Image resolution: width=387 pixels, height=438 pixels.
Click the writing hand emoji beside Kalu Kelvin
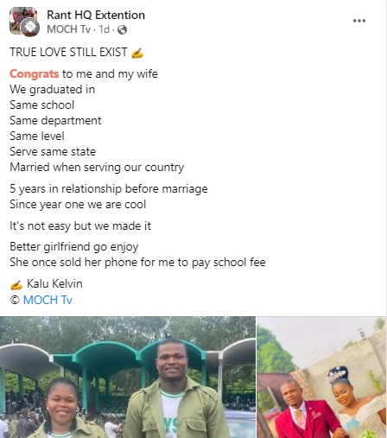pos(16,285)
